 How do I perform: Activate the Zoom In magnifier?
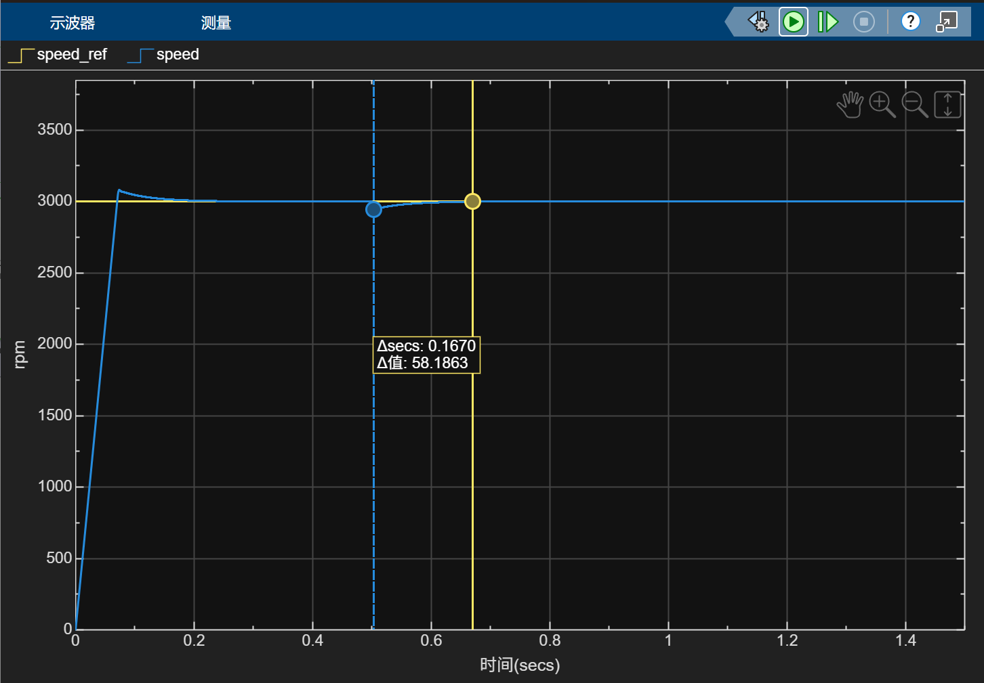tap(882, 105)
